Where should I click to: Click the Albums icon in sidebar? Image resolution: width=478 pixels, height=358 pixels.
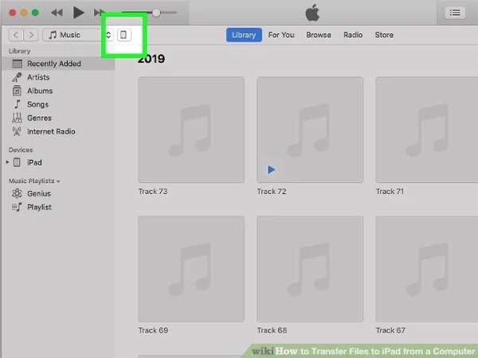pyautogui.click(x=17, y=91)
